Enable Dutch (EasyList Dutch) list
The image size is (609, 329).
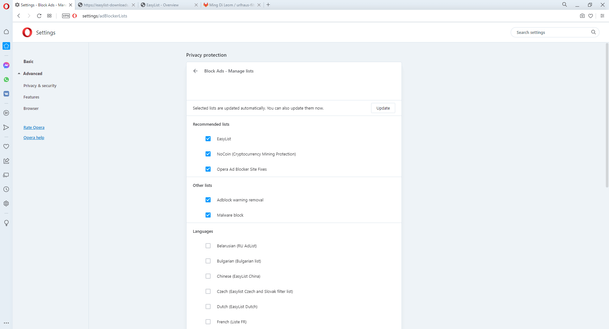(208, 307)
